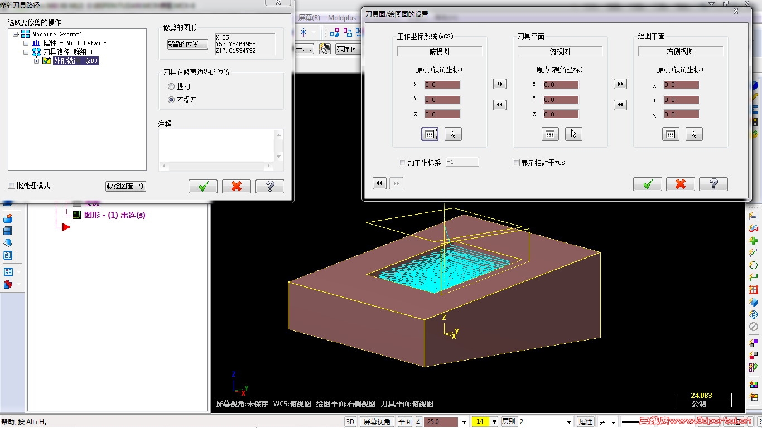The height and width of the screenshot is (428, 762).
Task: Click the tool plane origin Y field
Action: click(x=561, y=100)
